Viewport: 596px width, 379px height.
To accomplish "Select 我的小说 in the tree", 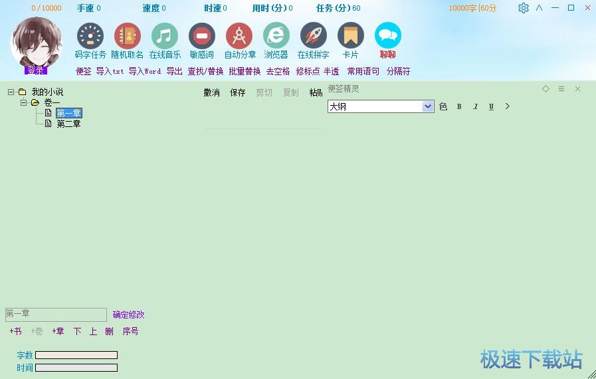I will 47,92.
